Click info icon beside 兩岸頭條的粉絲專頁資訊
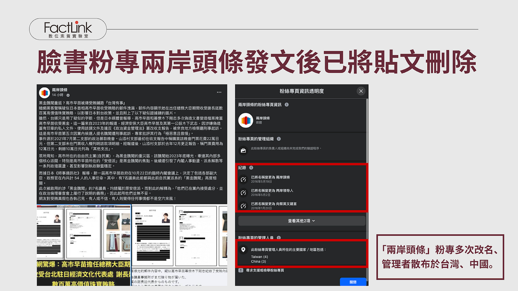Screen dimensions: 518x291 [x=286, y=105]
